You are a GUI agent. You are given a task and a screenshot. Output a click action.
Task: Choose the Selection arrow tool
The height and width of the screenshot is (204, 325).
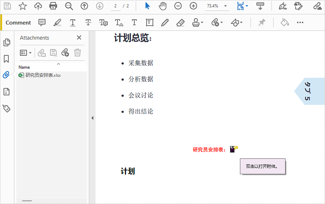click(147, 6)
